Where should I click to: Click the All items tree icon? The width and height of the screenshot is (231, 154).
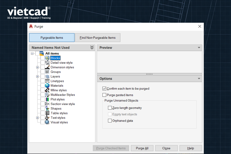42,53
